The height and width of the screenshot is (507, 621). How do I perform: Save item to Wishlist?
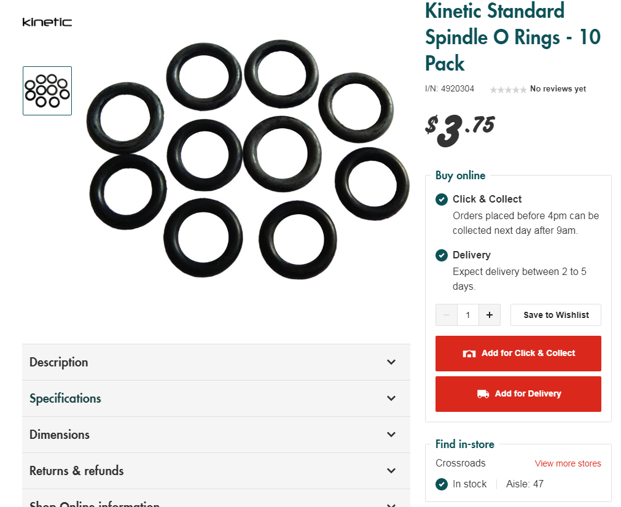(556, 315)
